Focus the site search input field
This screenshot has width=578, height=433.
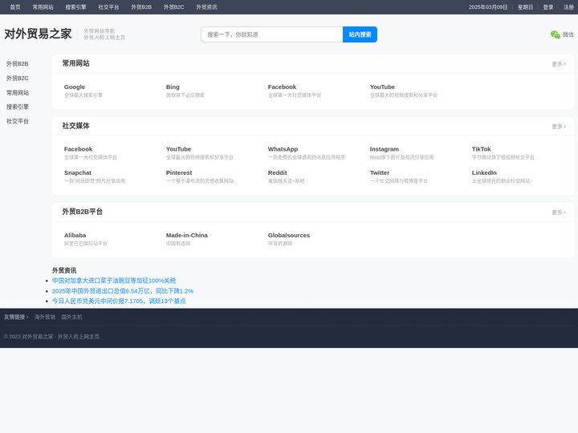[x=271, y=34]
